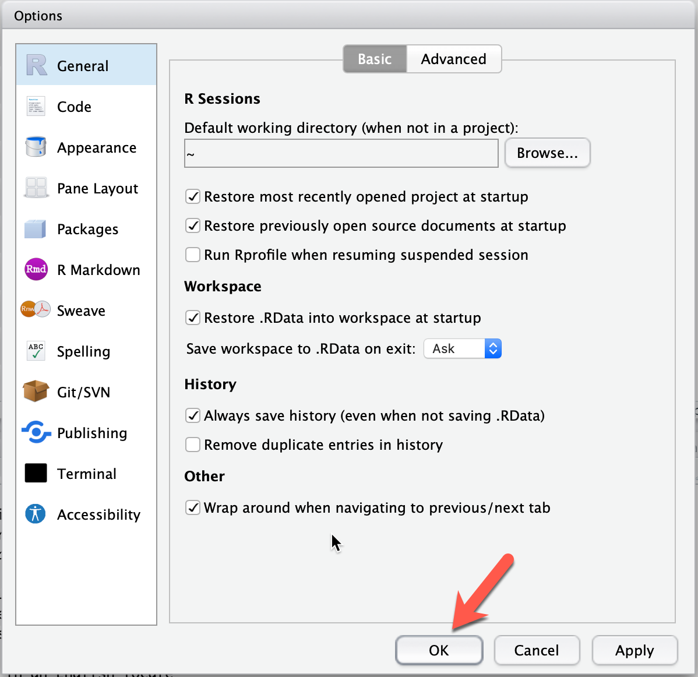Viewport: 698px width, 677px height.
Task: Toggle Always save history checkbox
Action: point(193,415)
